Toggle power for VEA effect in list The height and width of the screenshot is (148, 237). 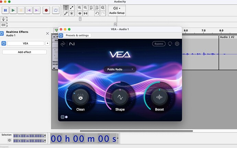(x=4, y=44)
